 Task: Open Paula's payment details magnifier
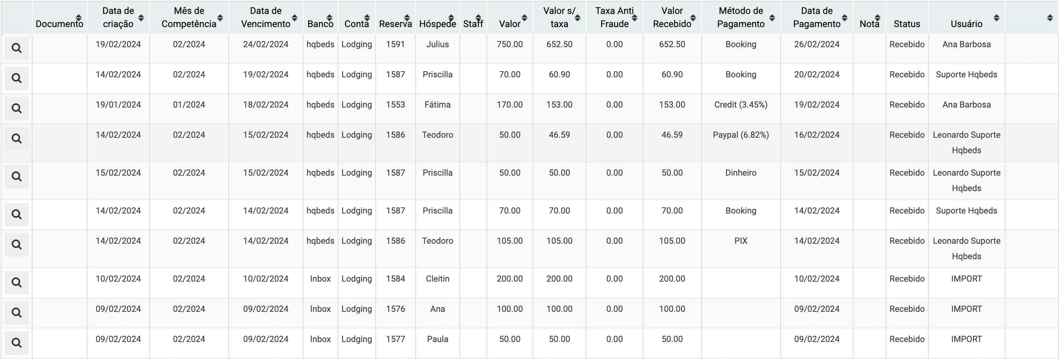pos(16,343)
